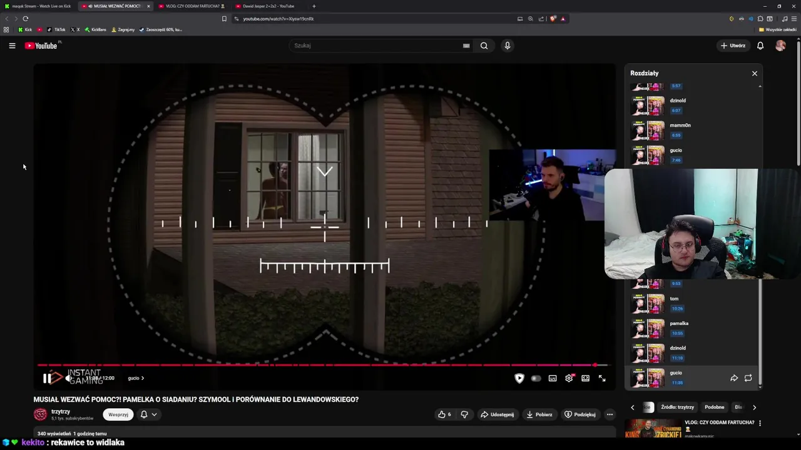Loop the current gucio chapter

(x=748, y=378)
